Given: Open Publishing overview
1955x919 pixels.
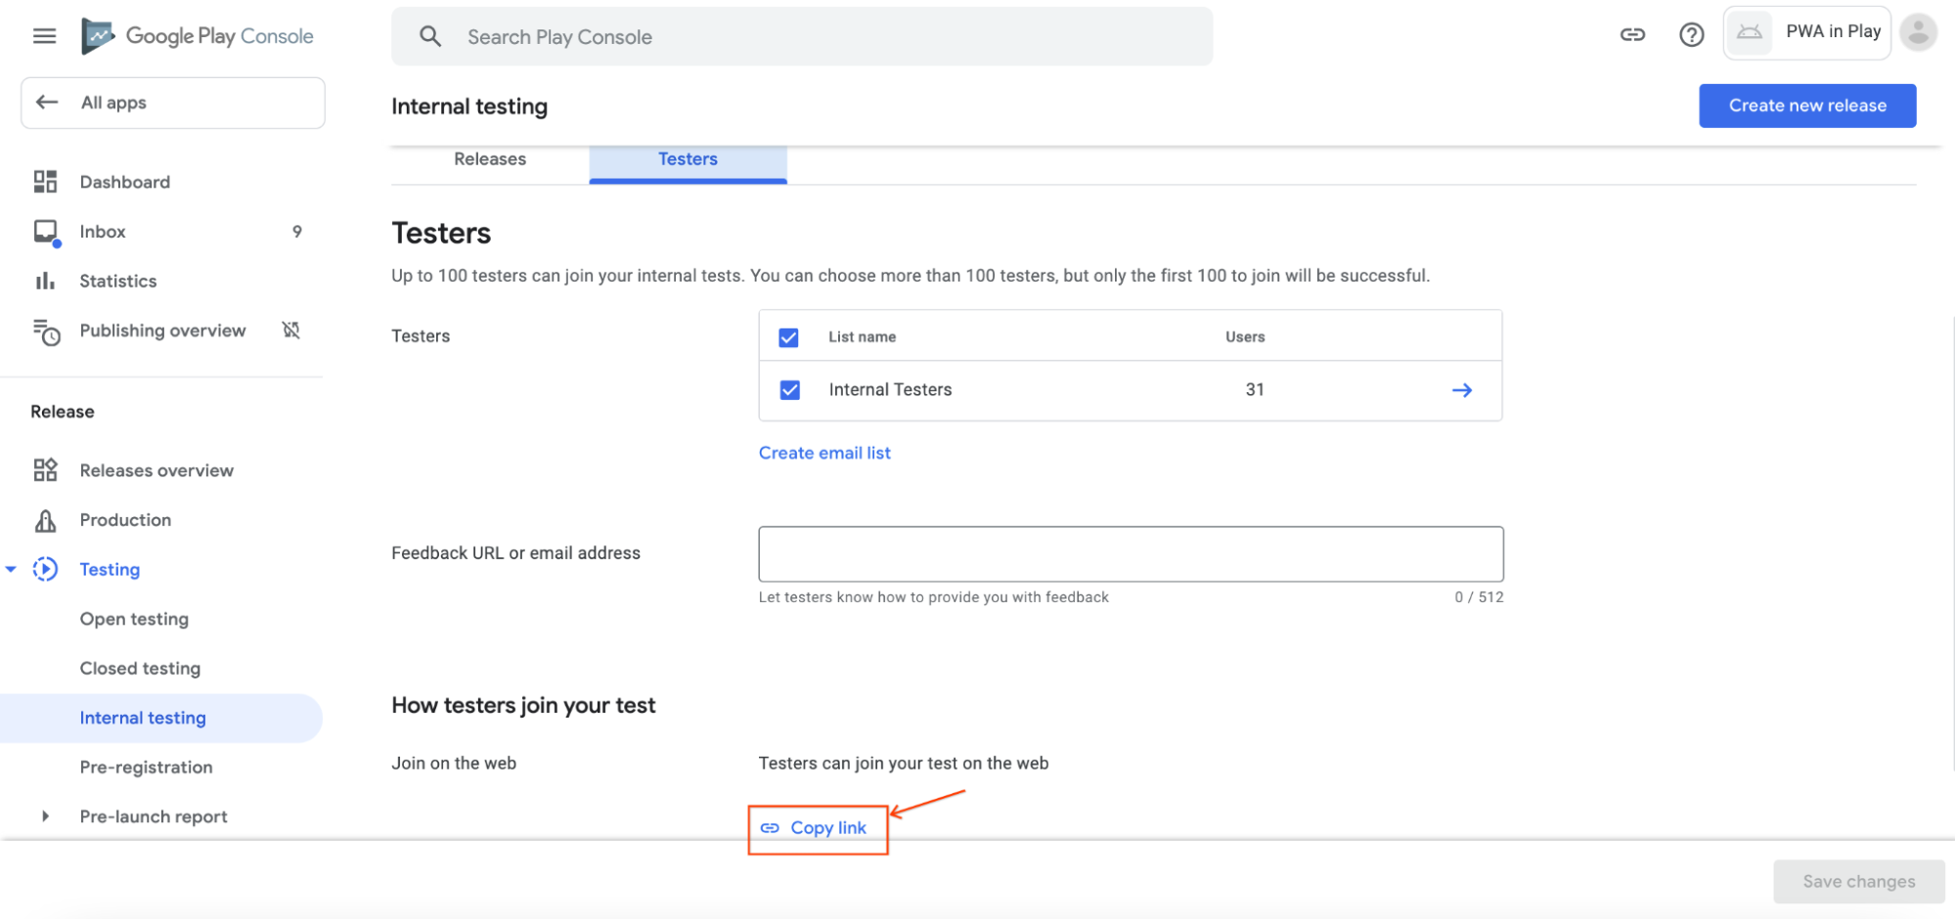Looking at the screenshot, I should (x=162, y=330).
